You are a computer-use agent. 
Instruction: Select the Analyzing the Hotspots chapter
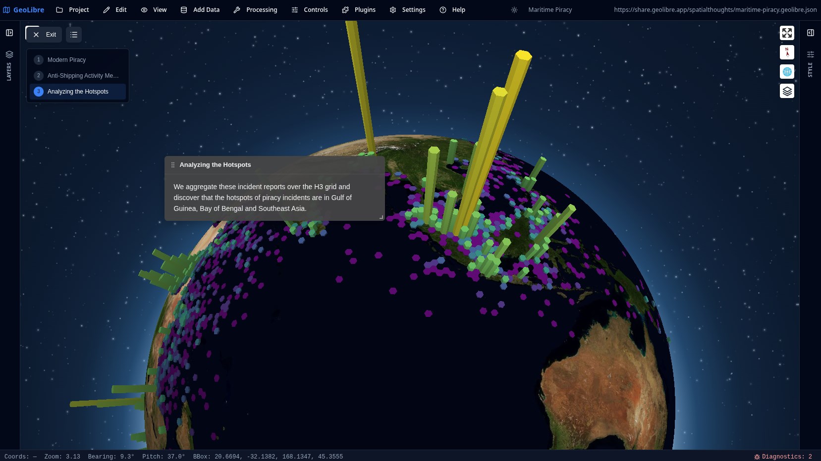coord(78,92)
